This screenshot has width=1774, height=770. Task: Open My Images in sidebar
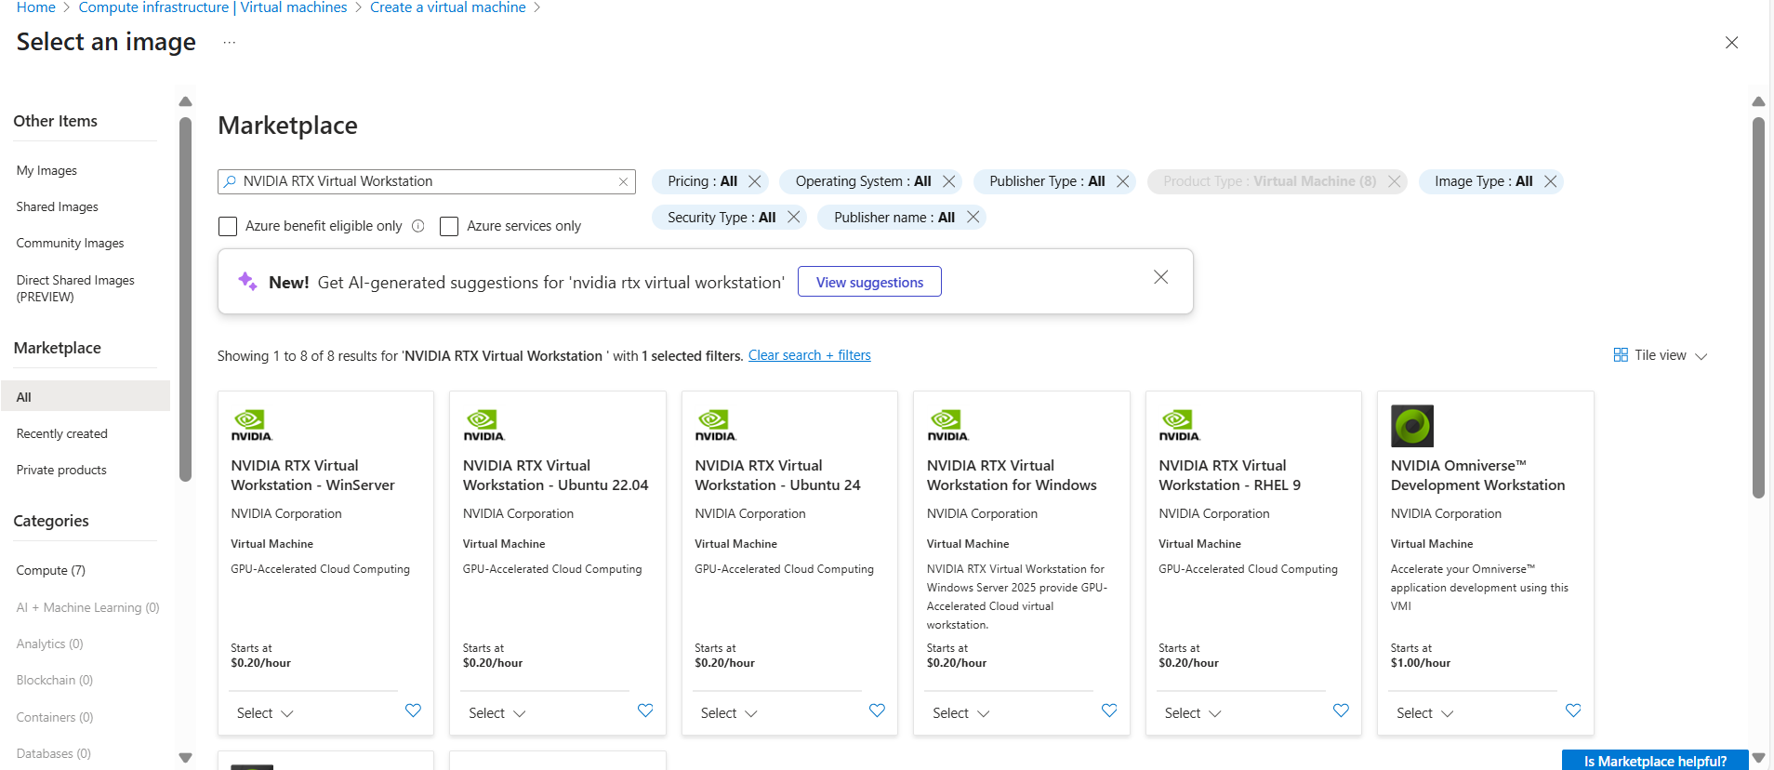tap(46, 170)
